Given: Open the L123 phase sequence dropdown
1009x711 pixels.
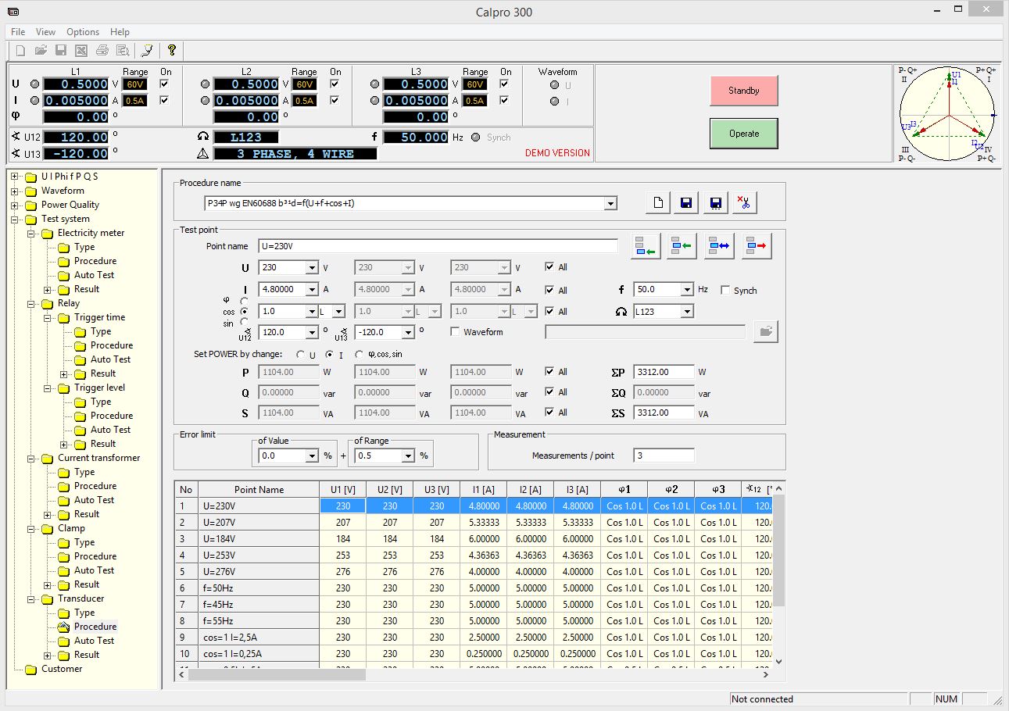Looking at the screenshot, I should [687, 311].
